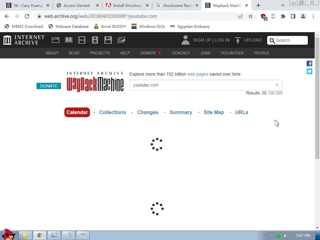Open the Images icon
Image resolution: width=320 pixels, height=240 pixels.
[121, 40]
